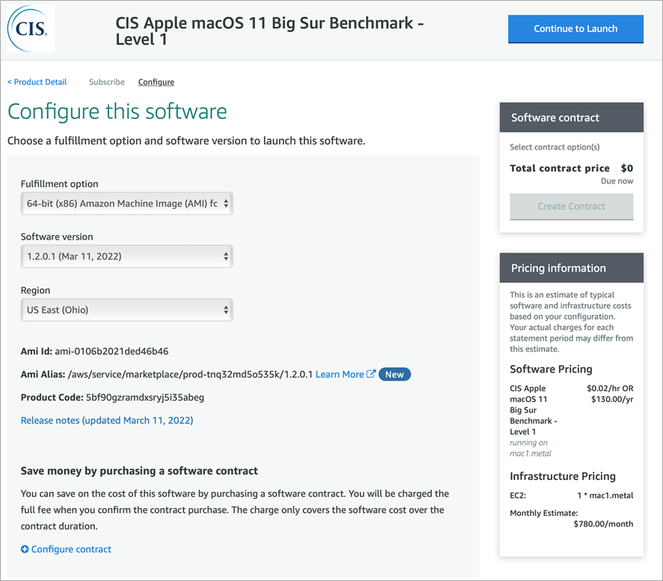Click the product title CIS Apple macOS 11
663x581 pixels.
click(x=269, y=31)
